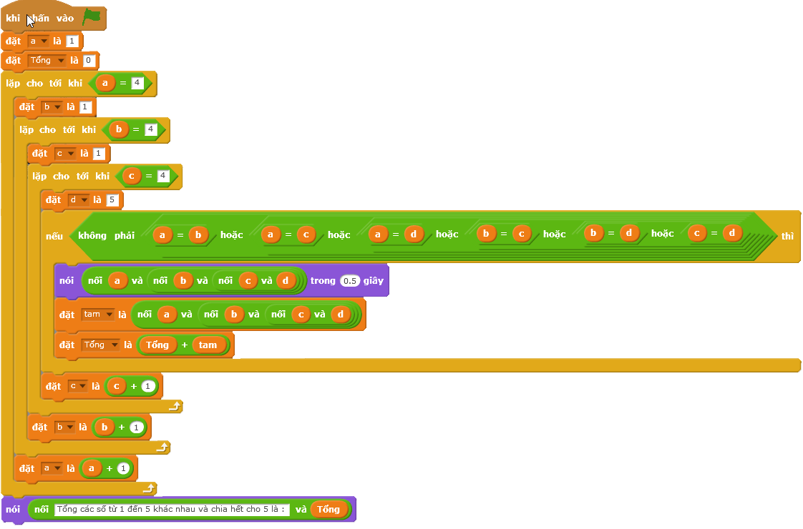The width and height of the screenshot is (803, 529).
Task: Click the value field 5 in 'đặt d là 5'
Action: (112, 200)
